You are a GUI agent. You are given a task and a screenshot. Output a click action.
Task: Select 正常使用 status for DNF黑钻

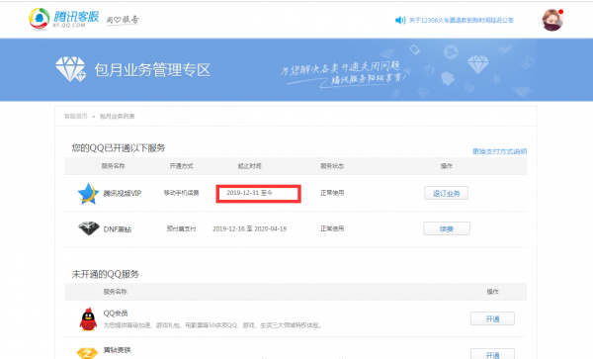[x=332, y=228]
